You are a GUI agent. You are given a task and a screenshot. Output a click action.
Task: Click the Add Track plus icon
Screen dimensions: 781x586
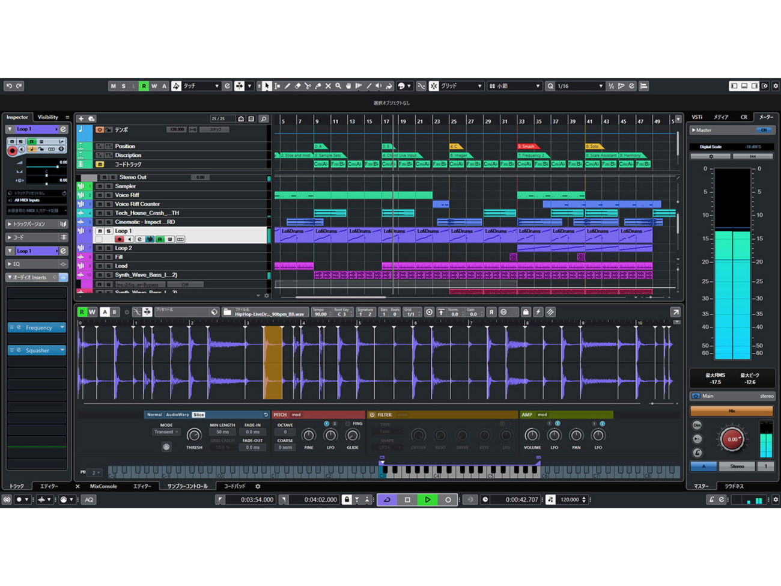coord(81,119)
